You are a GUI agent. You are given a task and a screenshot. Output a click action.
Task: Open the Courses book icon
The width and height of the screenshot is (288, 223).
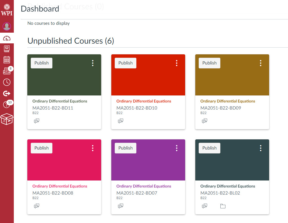click(7, 49)
